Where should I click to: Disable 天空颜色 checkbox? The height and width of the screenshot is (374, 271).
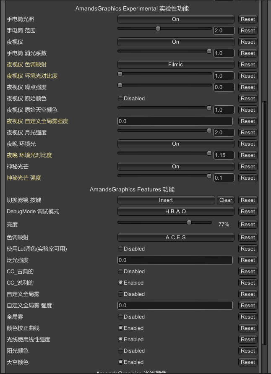[x=120, y=362]
